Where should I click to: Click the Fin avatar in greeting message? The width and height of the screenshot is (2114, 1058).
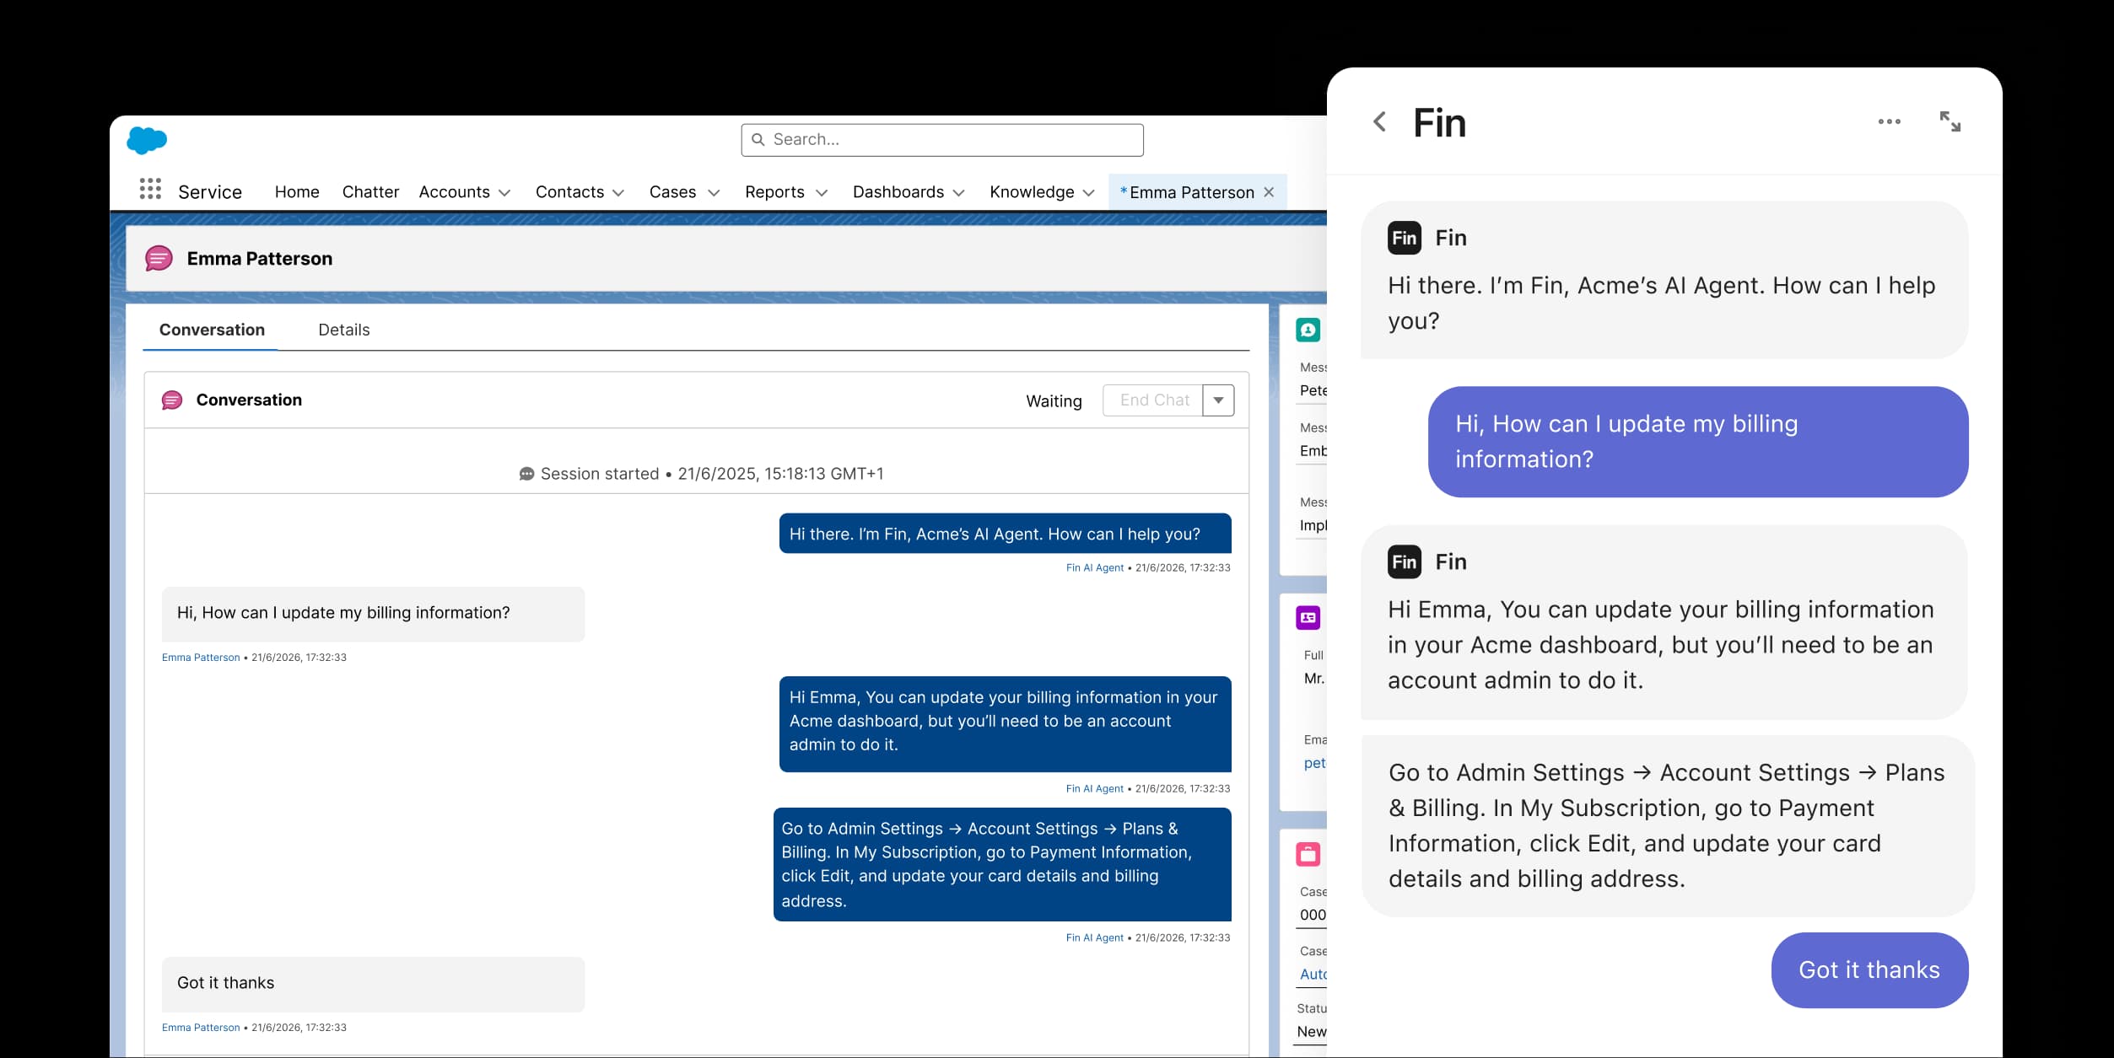coord(1404,238)
